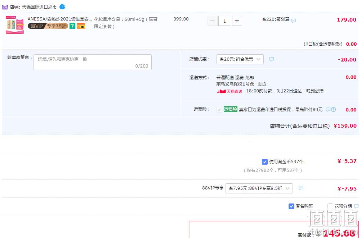Click the 88VIP 专享9.5折 badge

(x=48, y=26)
